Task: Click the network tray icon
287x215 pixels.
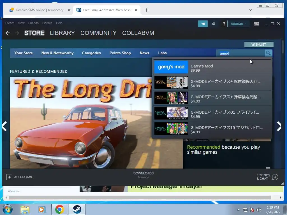Action: [x=245, y=210]
